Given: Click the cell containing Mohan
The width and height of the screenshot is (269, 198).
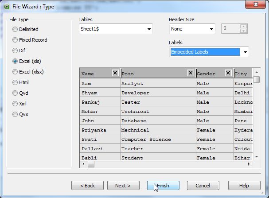Looking at the screenshot, I should [x=100, y=111].
